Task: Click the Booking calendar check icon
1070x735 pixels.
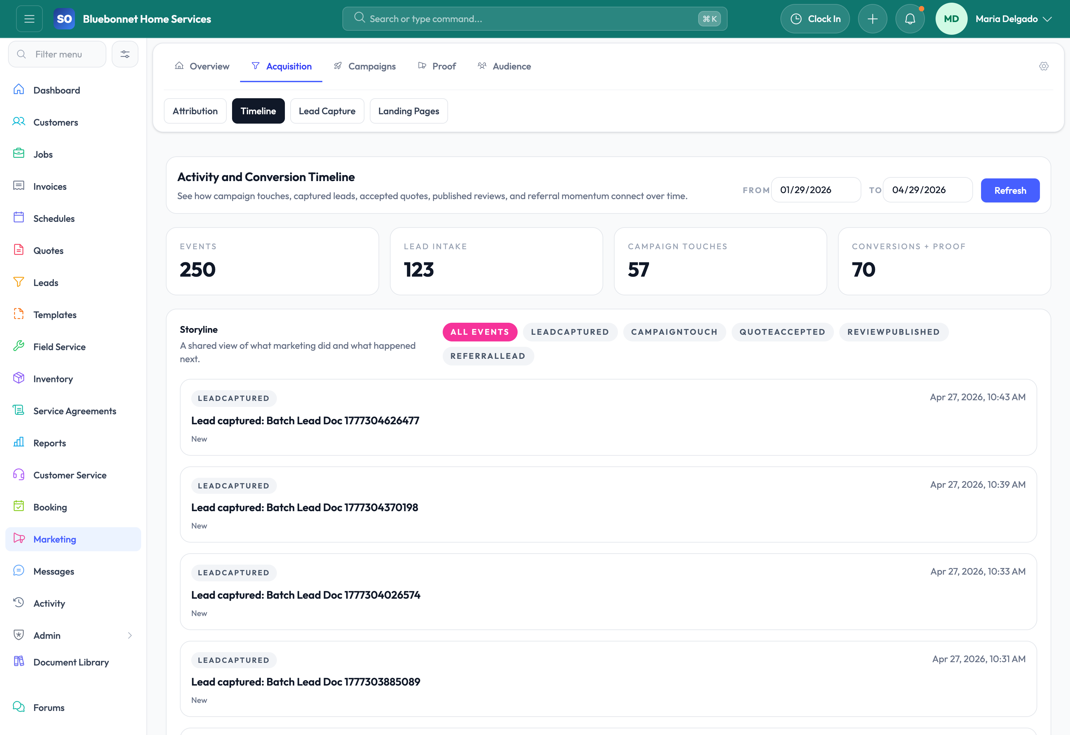Action: coord(19,506)
